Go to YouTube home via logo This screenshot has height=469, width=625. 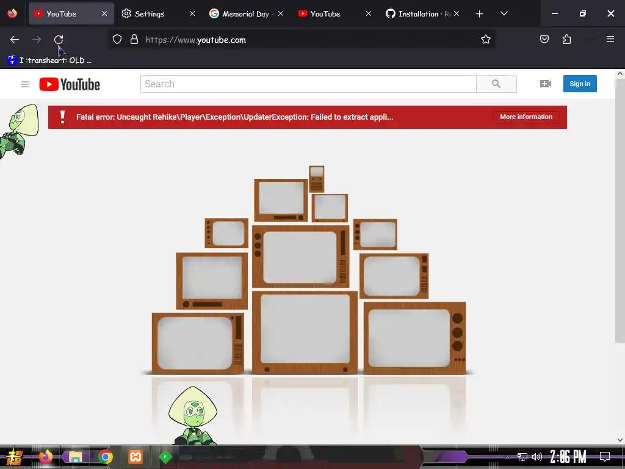click(x=70, y=84)
